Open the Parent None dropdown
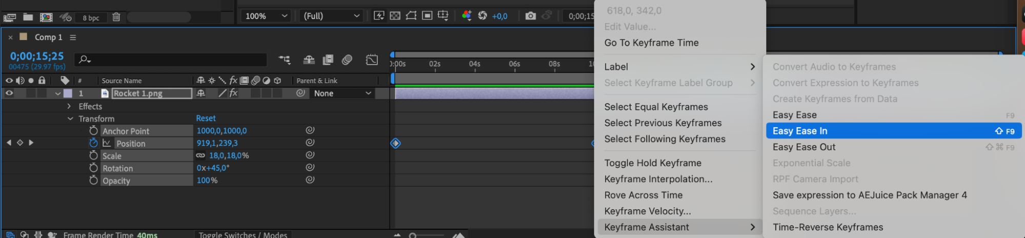 pyautogui.click(x=342, y=93)
